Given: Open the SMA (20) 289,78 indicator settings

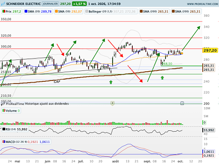Looking at the screenshot, I should (x=38, y=11).
